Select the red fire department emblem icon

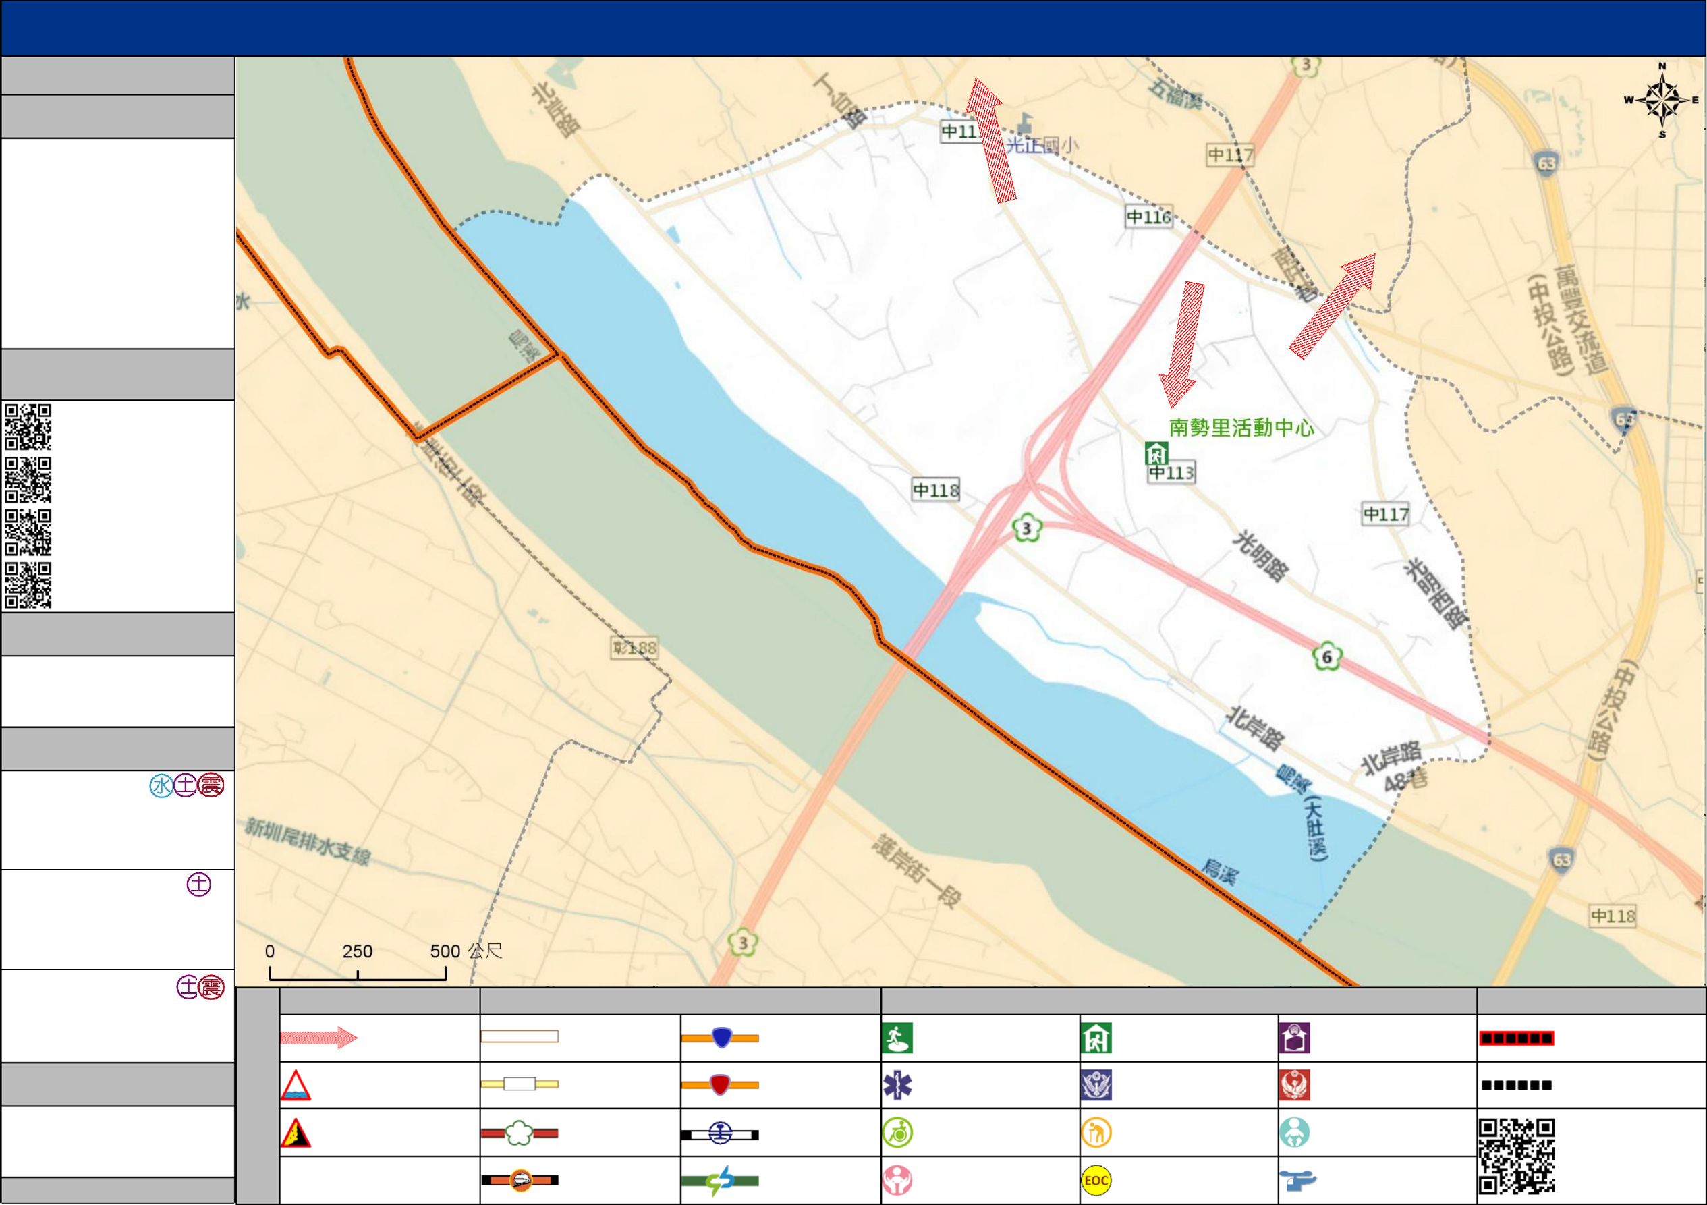[x=1294, y=1086]
